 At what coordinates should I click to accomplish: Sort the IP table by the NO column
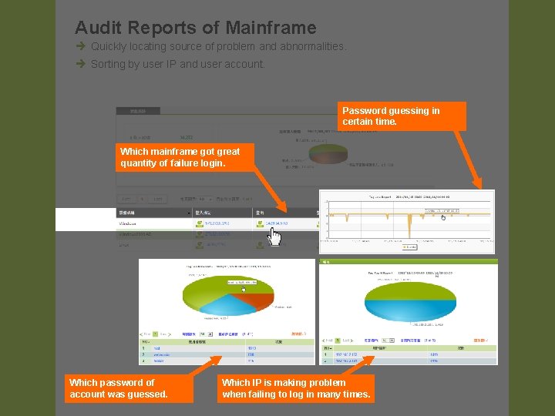coord(328,348)
